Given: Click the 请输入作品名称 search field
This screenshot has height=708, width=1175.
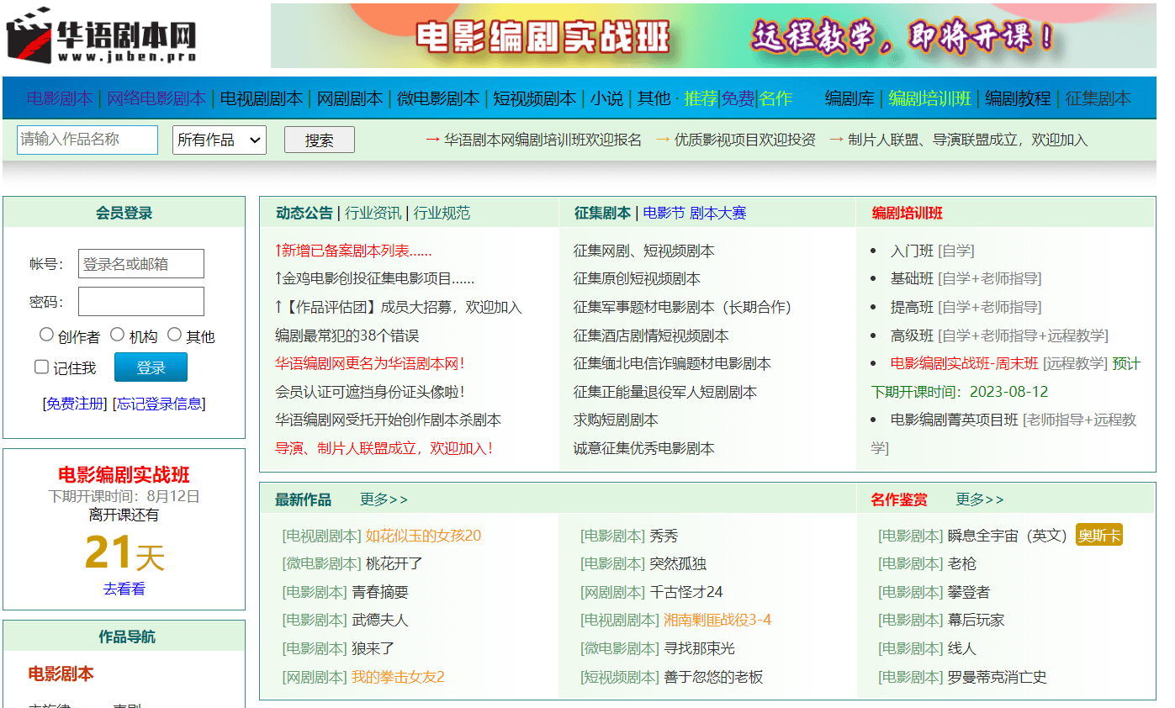Looking at the screenshot, I should pyautogui.click(x=87, y=140).
